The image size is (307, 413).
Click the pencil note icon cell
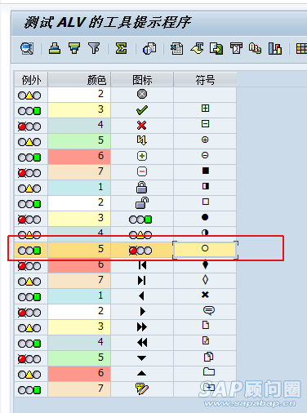(142, 389)
